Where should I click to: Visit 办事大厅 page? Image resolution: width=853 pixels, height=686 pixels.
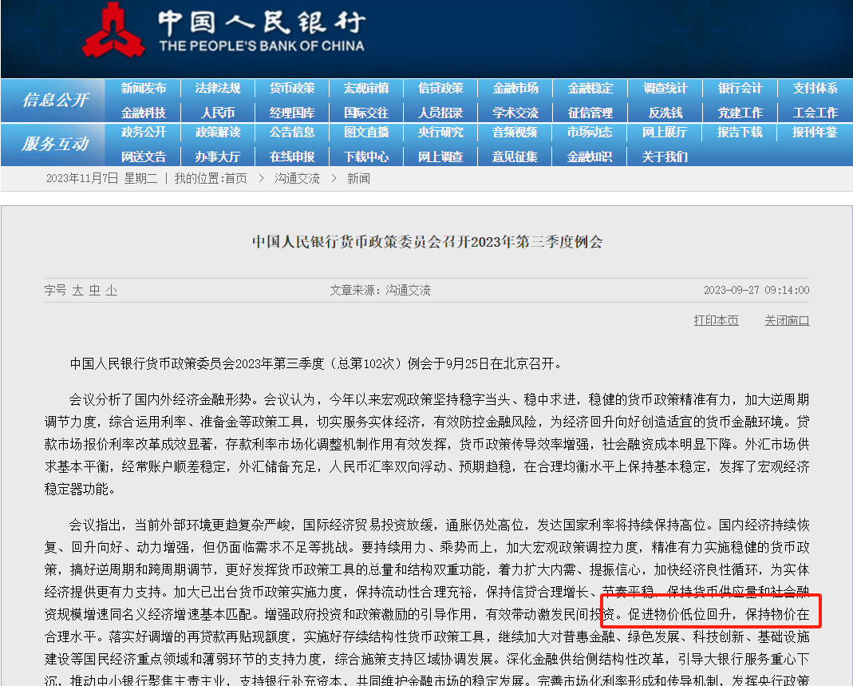coord(218,157)
